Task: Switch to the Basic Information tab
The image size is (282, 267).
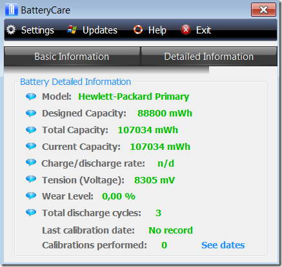Action: (x=72, y=57)
